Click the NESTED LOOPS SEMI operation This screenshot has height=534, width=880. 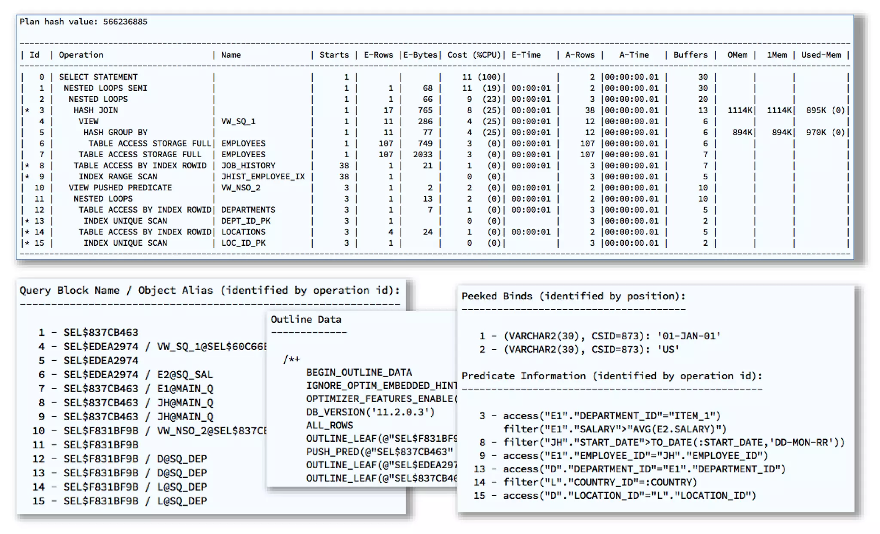105,88
